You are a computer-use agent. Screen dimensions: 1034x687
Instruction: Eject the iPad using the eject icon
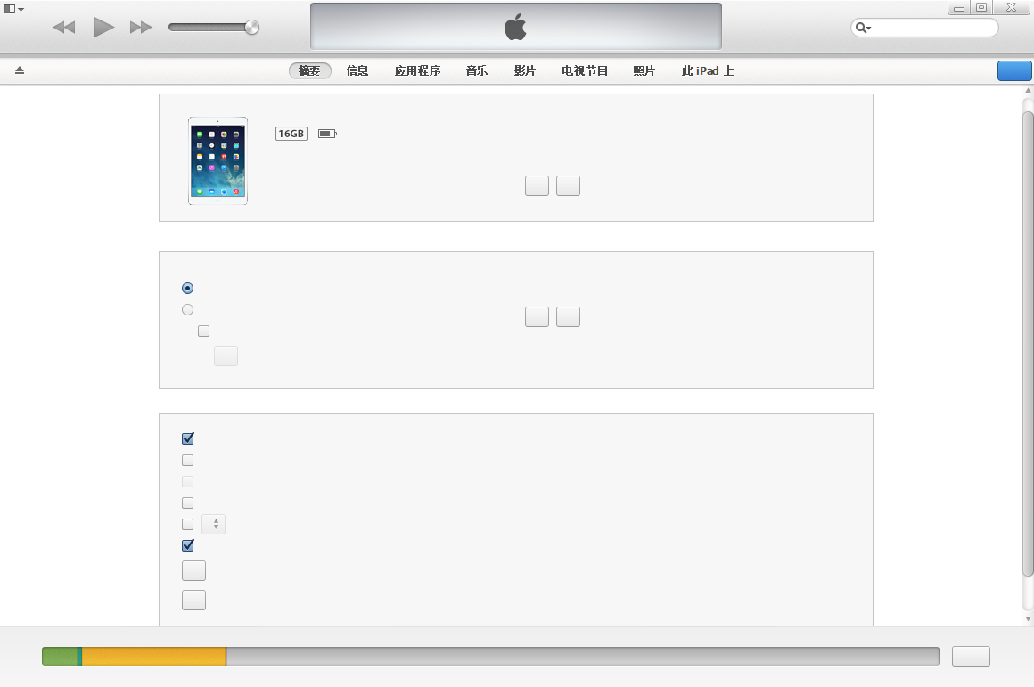pos(20,70)
